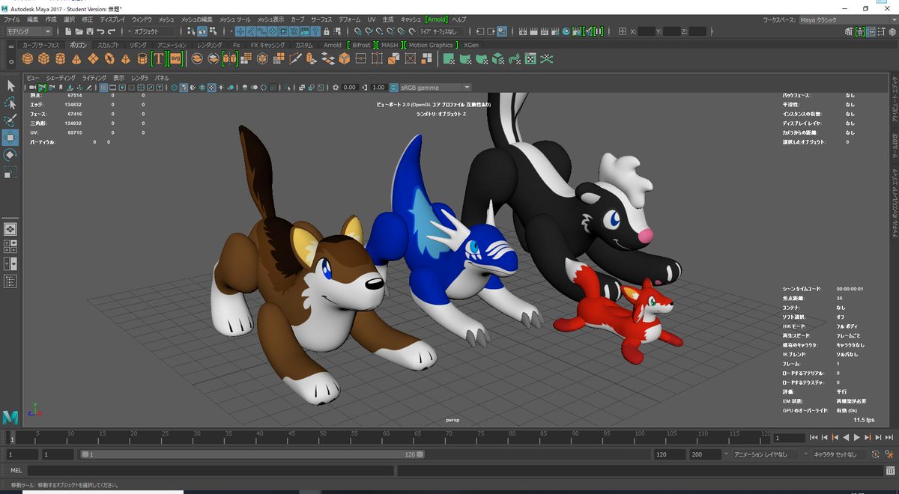The image size is (899, 494).
Task: Create a polygon cube from the shelf
Action: [x=43, y=58]
